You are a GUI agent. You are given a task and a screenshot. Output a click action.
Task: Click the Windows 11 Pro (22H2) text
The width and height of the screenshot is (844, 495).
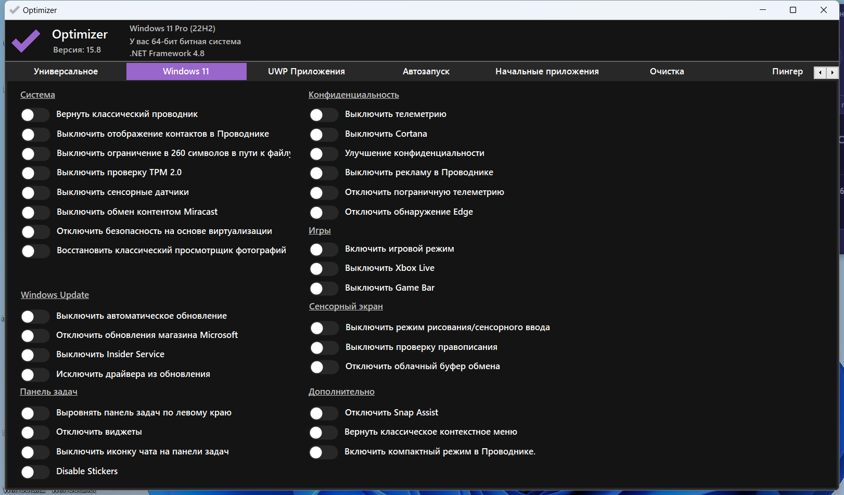click(x=172, y=29)
